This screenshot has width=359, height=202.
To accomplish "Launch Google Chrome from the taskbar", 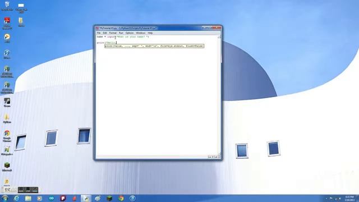I will click(x=121, y=198).
